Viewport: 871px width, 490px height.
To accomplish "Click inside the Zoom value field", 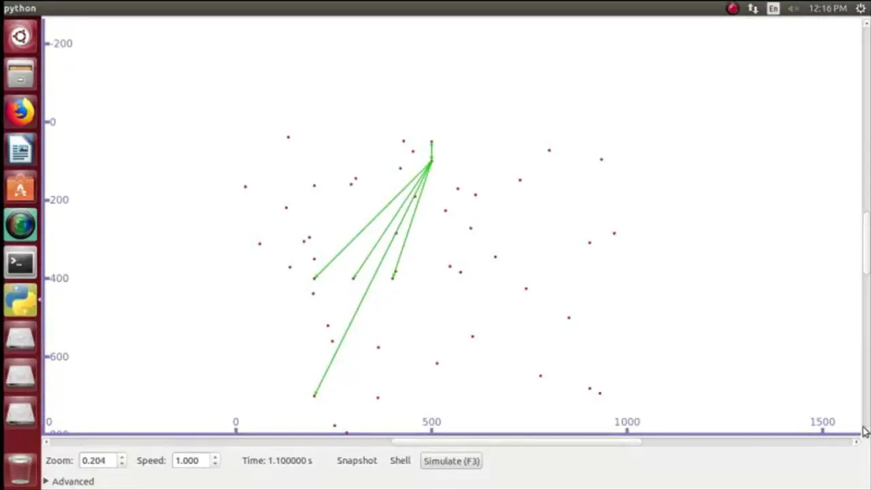I will point(97,461).
